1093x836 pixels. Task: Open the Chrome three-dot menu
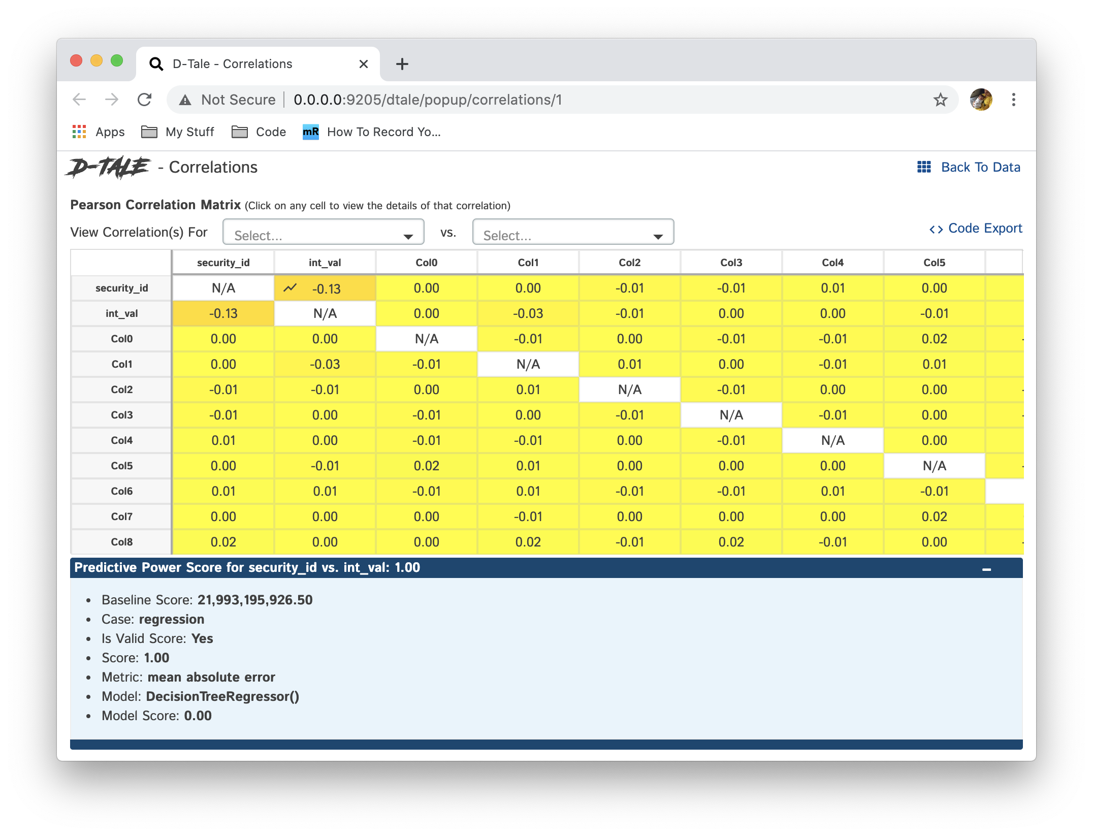pos(1013,100)
